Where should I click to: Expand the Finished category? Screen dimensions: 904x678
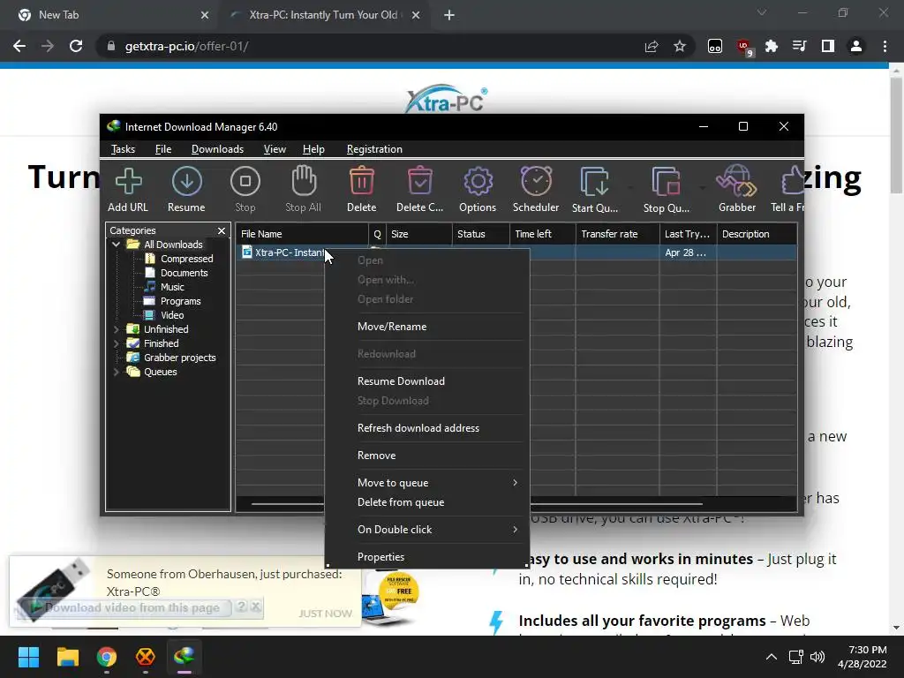coord(117,343)
